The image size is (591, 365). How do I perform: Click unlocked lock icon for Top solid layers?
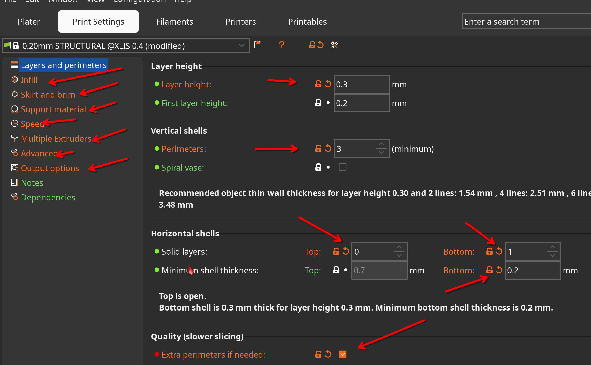tap(336, 251)
